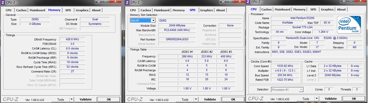Click the Core Speed 1535.62 MHz field
The height and width of the screenshot is (103, 369).
click(x=285, y=66)
